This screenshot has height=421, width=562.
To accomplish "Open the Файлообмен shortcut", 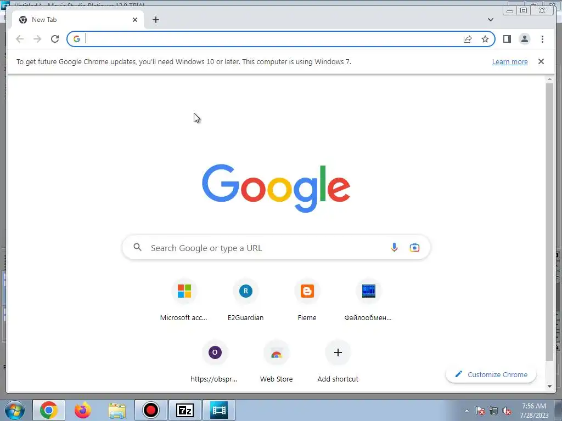I will coord(368,300).
